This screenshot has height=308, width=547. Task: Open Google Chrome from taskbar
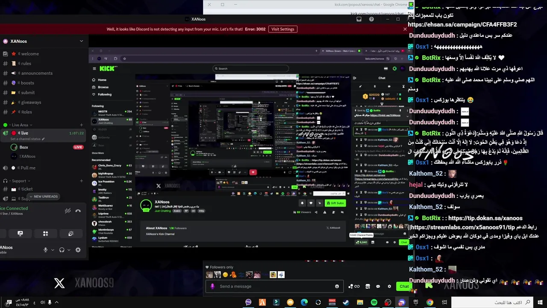430,302
